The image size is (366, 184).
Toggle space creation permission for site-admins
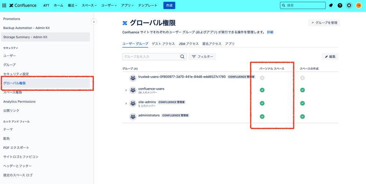click(x=303, y=103)
